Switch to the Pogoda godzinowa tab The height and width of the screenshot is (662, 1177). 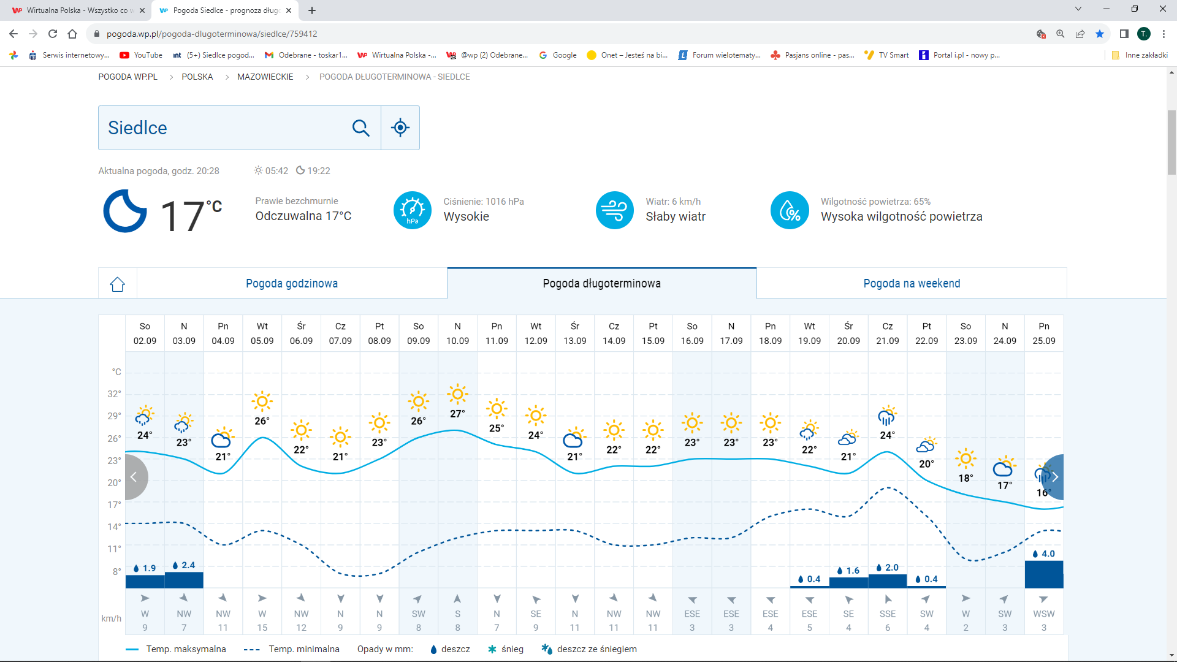[292, 284]
